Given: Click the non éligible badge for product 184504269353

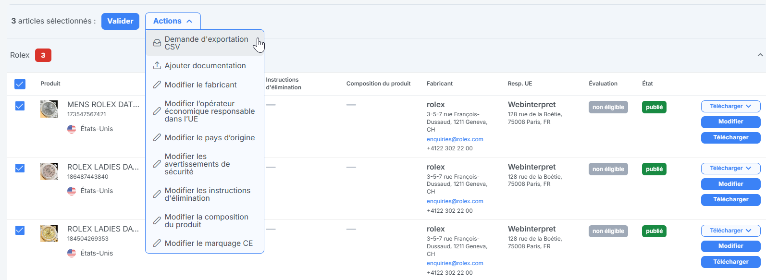Looking at the screenshot, I should [608, 231].
